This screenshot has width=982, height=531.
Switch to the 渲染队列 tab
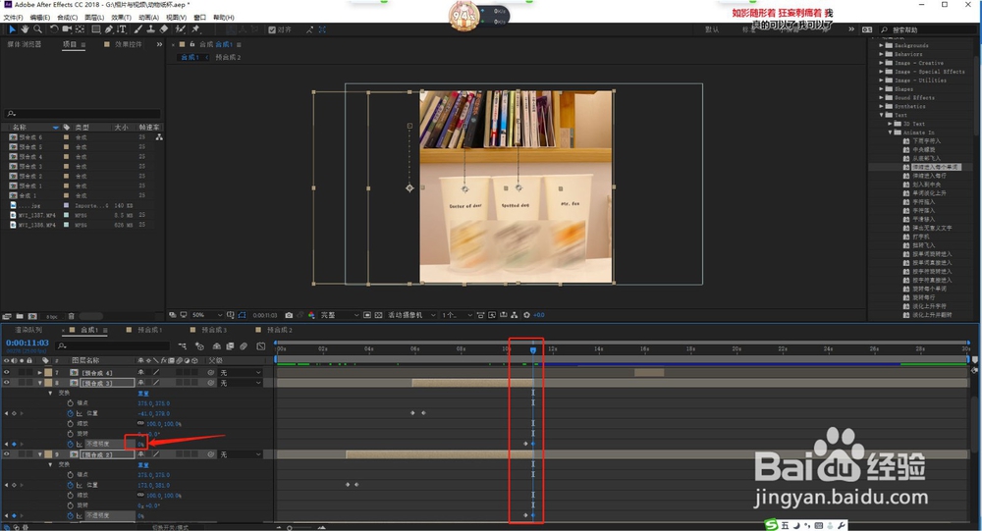(28, 330)
